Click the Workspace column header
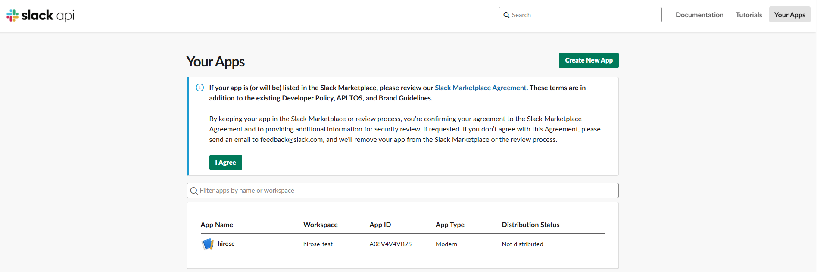This screenshot has height=272, width=817. click(x=321, y=225)
